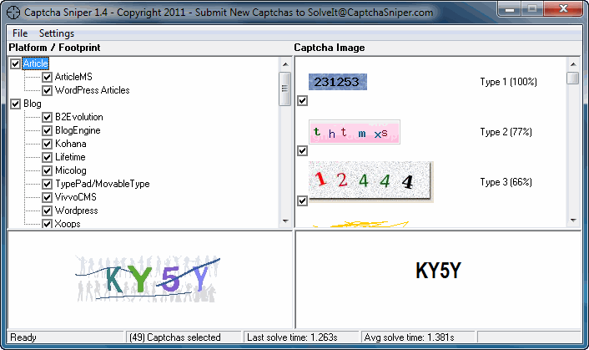Click the pink 'thtmxs' captcha sample

355,132
